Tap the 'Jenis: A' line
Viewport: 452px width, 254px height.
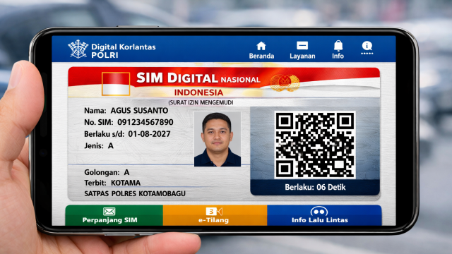coord(99,146)
